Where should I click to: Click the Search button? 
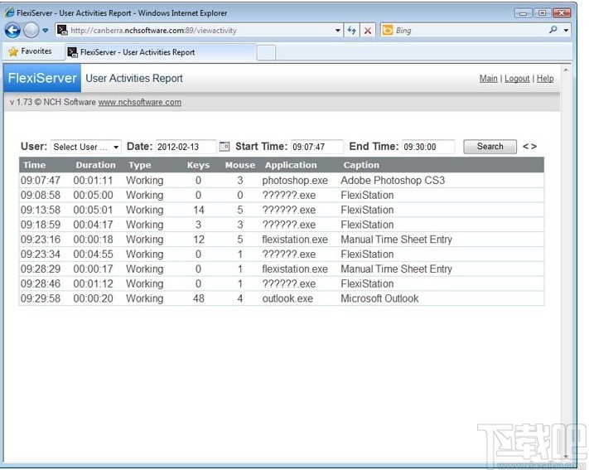tap(490, 147)
